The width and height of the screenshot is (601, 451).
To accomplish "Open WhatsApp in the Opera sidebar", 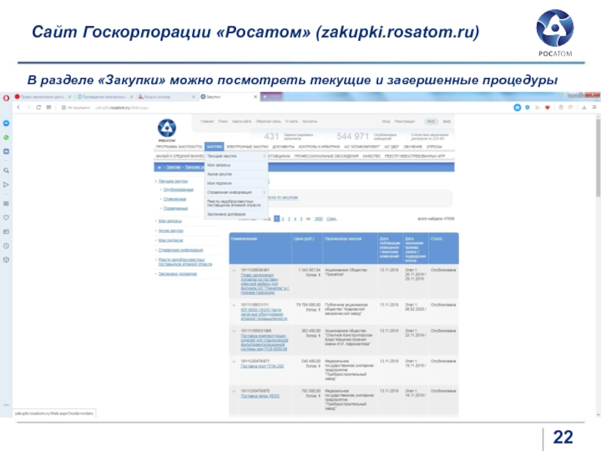I will [x=6, y=138].
